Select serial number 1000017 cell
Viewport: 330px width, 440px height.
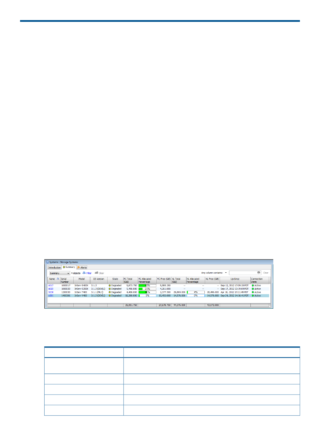pos(66,285)
